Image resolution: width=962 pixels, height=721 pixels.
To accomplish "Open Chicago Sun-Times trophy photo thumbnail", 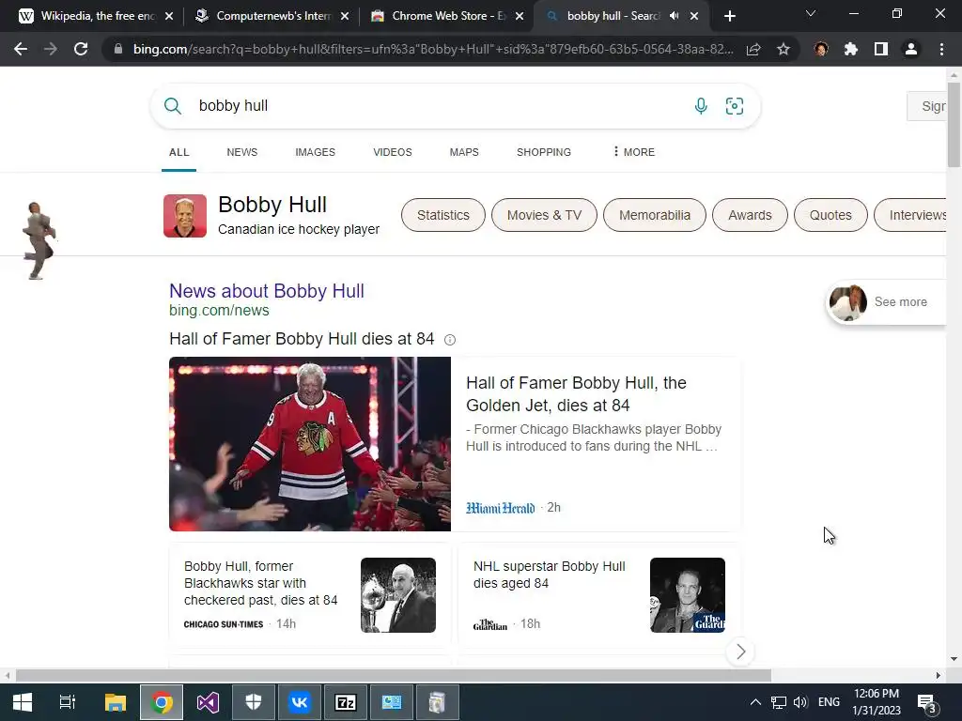I will coord(398,594).
